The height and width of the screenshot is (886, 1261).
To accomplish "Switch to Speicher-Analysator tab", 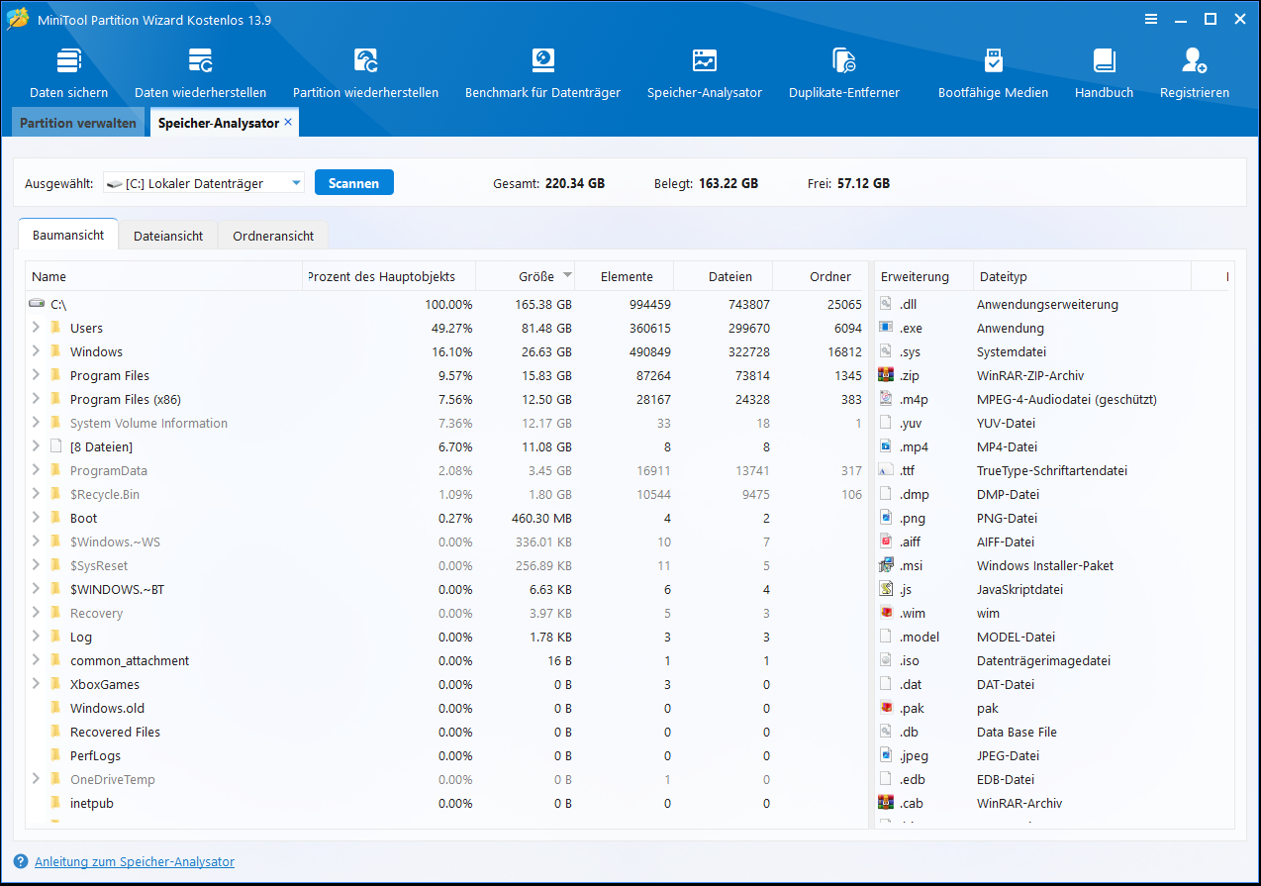I will (x=219, y=123).
